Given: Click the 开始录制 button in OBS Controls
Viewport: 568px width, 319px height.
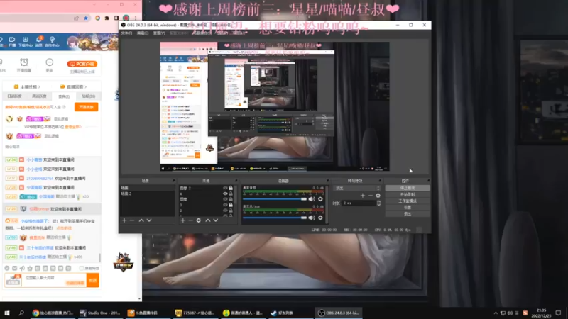Looking at the screenshot, I should tap(408, 194).
